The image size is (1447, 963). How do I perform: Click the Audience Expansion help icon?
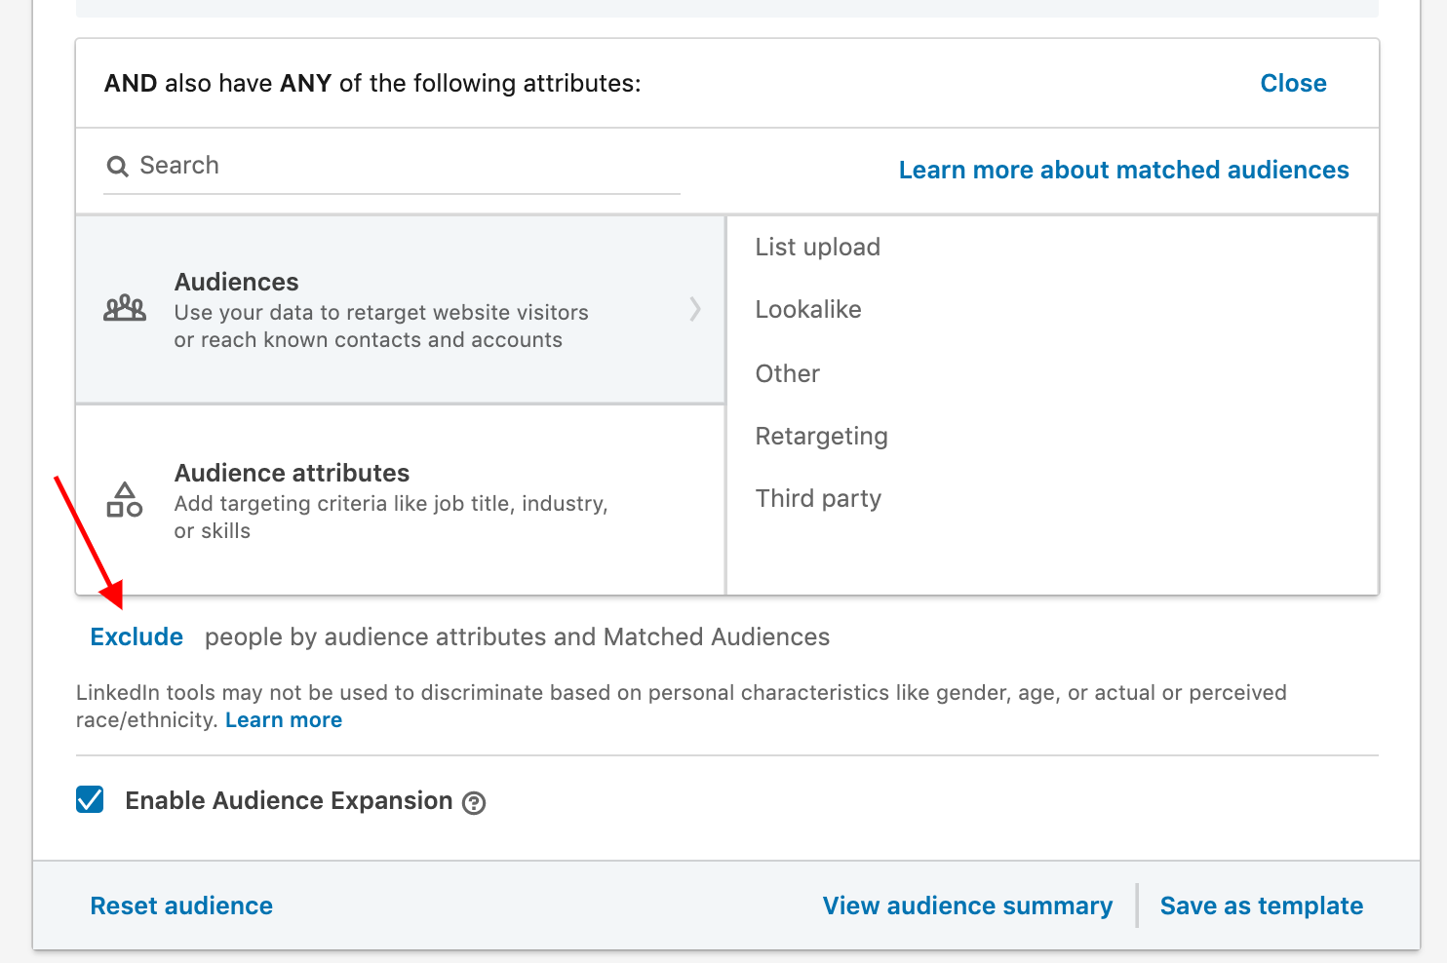pyautogui.click(x=474, y=803)
